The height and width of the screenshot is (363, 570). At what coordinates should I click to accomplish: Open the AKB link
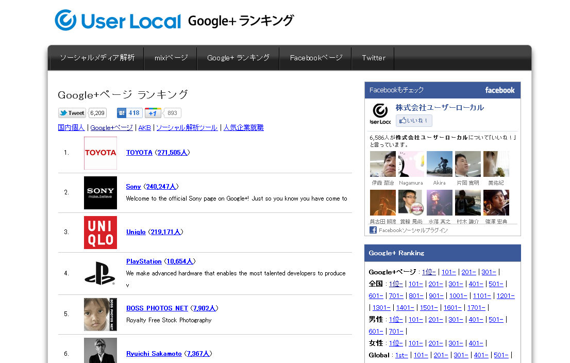pos(145,128)
